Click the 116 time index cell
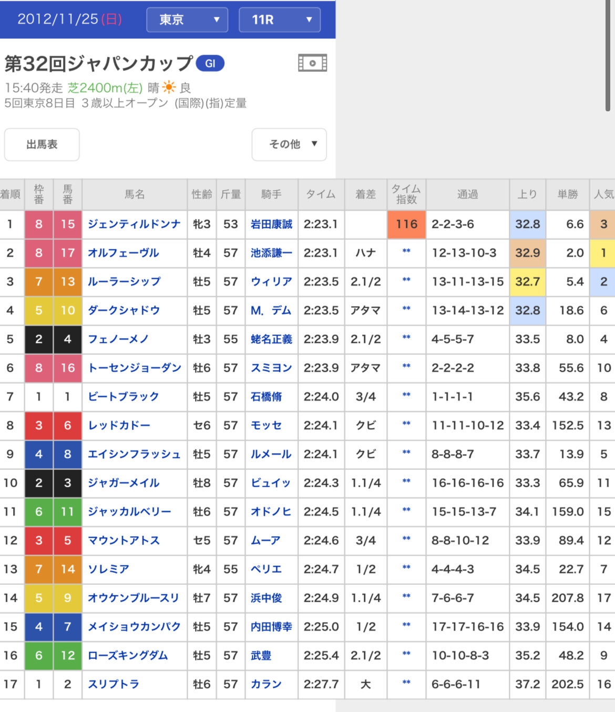This screenshot has height=712, width=615. pyautogui.click(x=406, y=224)
